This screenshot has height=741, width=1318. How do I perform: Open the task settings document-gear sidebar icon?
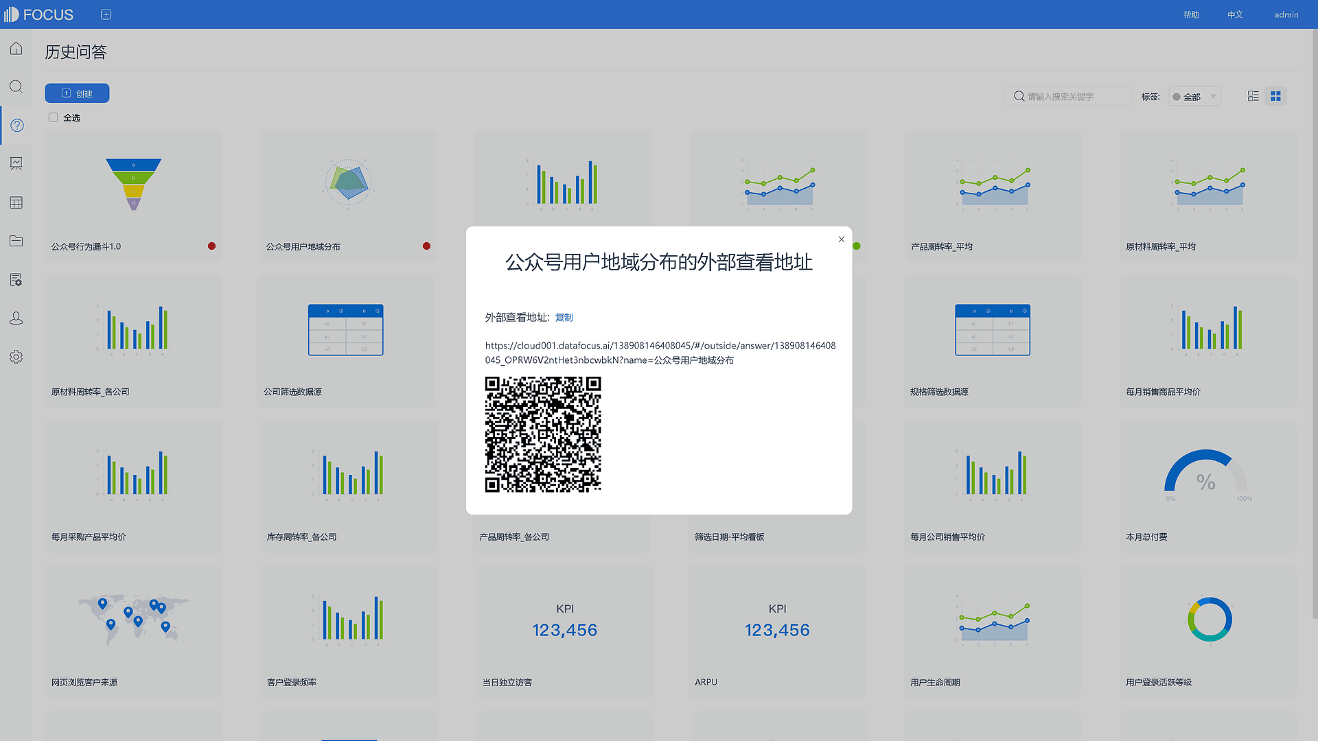click(16, 280)
